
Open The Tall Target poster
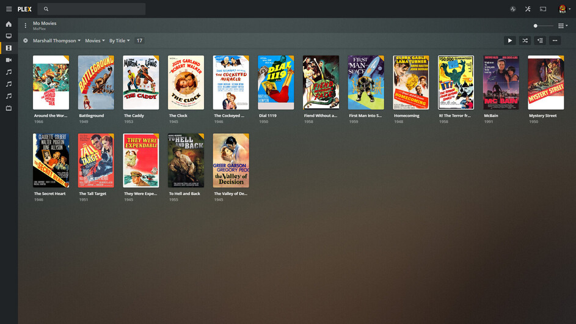pyautogui.click(x=96, y=160)
